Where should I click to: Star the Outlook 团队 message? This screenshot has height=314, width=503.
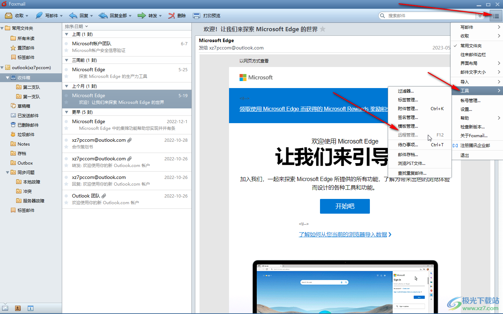pos(66,203)
